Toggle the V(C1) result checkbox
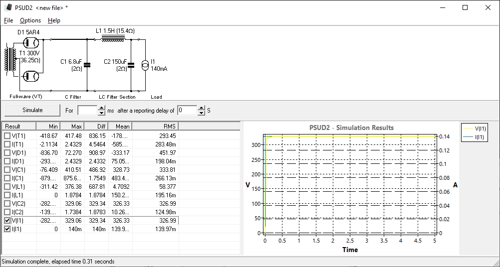Viewport: 500px width, 267px height. coord(7,170)
